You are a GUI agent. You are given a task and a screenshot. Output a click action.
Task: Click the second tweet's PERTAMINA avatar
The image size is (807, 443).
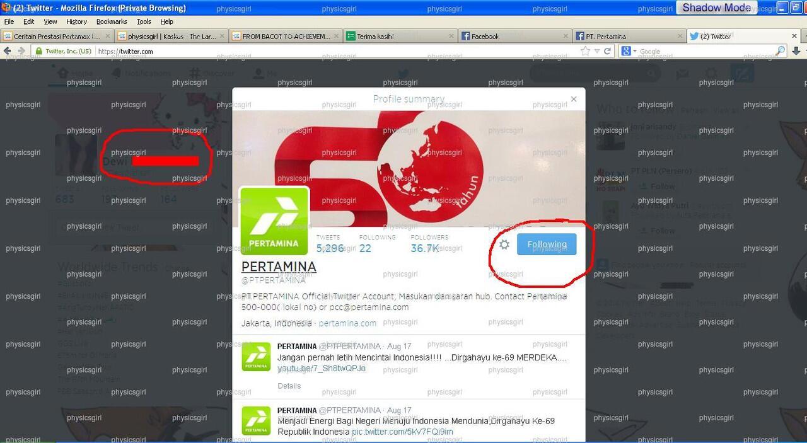click(x=257, y=421)
